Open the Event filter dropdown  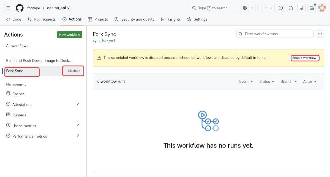pos(246,81)
